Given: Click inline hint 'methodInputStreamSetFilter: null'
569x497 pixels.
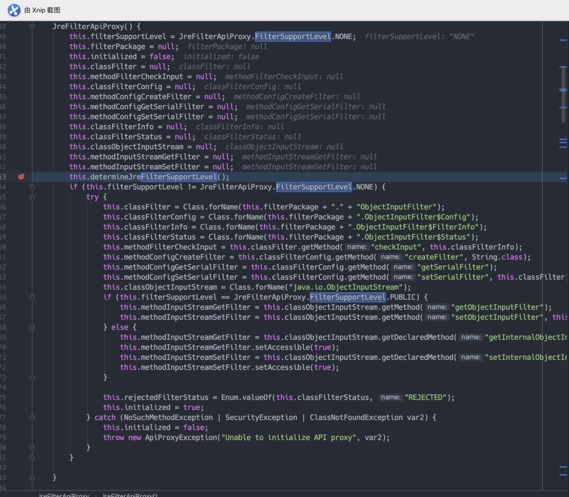Looking at the screenshot, I should 310,167.
